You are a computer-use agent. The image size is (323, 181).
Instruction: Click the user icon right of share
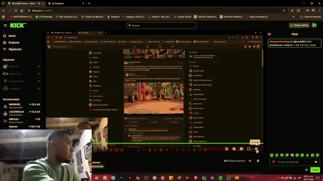(x=258, y=161)
